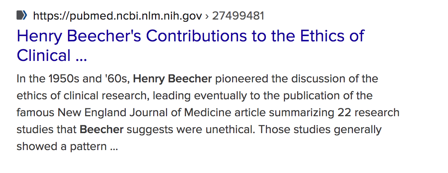The image size is (448, 173).
Task: Click the bold Beecher before 'suggests'
Action: [101, 129]
